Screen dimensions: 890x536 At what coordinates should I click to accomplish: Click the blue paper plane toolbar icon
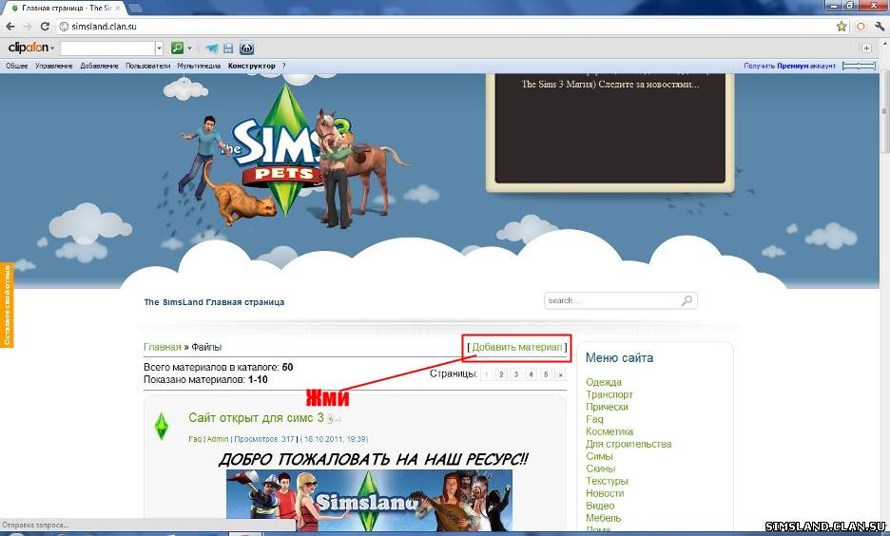212,48
